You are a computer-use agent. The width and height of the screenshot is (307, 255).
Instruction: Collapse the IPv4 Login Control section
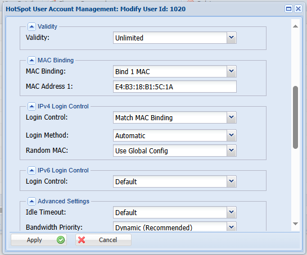[x=31, y=106]
